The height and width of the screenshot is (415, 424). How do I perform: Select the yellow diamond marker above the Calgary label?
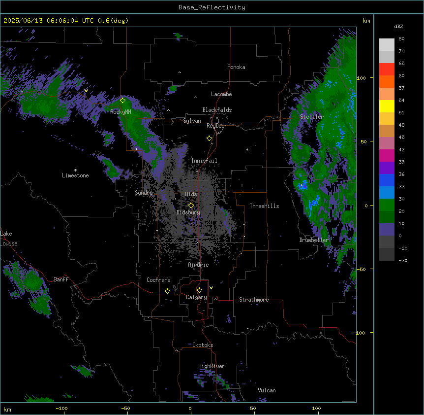tap(199, 290)
